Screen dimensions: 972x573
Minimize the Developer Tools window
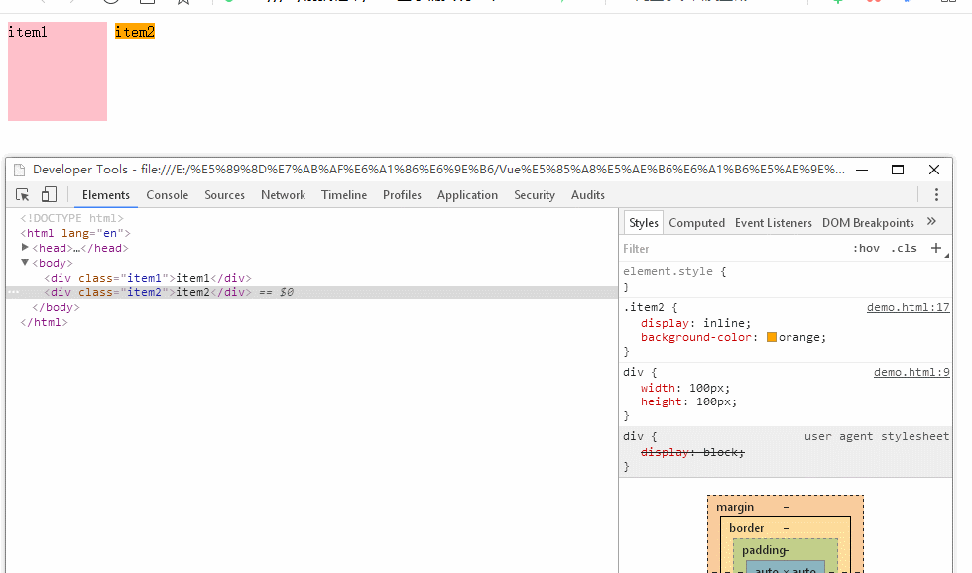[862, 170]
